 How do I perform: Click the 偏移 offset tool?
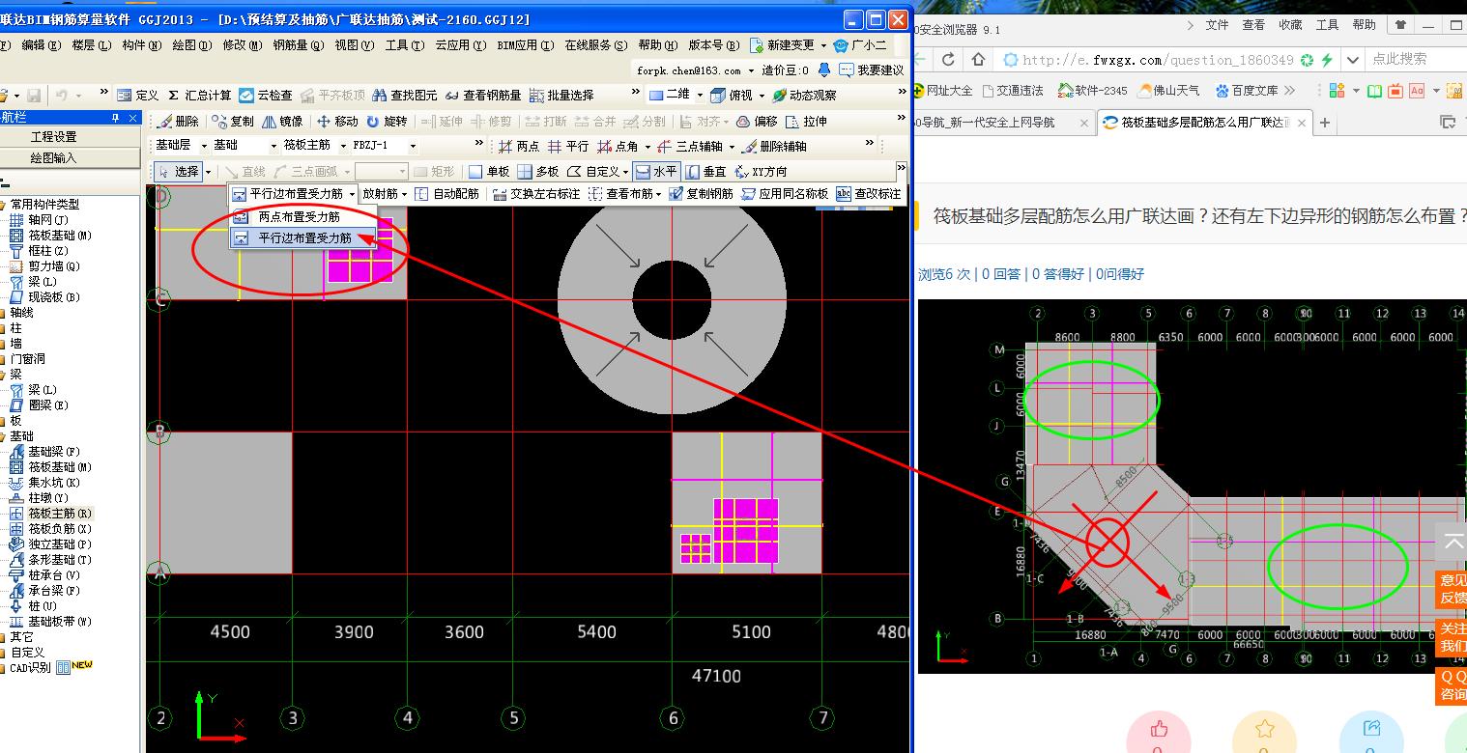click(x=756, y=122)
